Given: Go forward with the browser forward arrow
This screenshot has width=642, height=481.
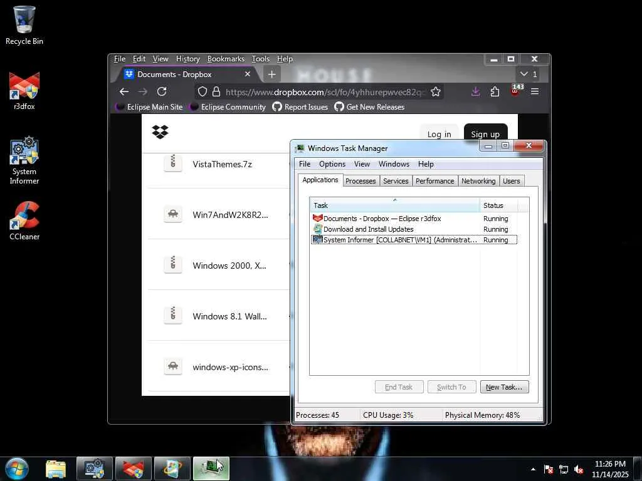Looking at the screenshot, I should click(142, 91).
